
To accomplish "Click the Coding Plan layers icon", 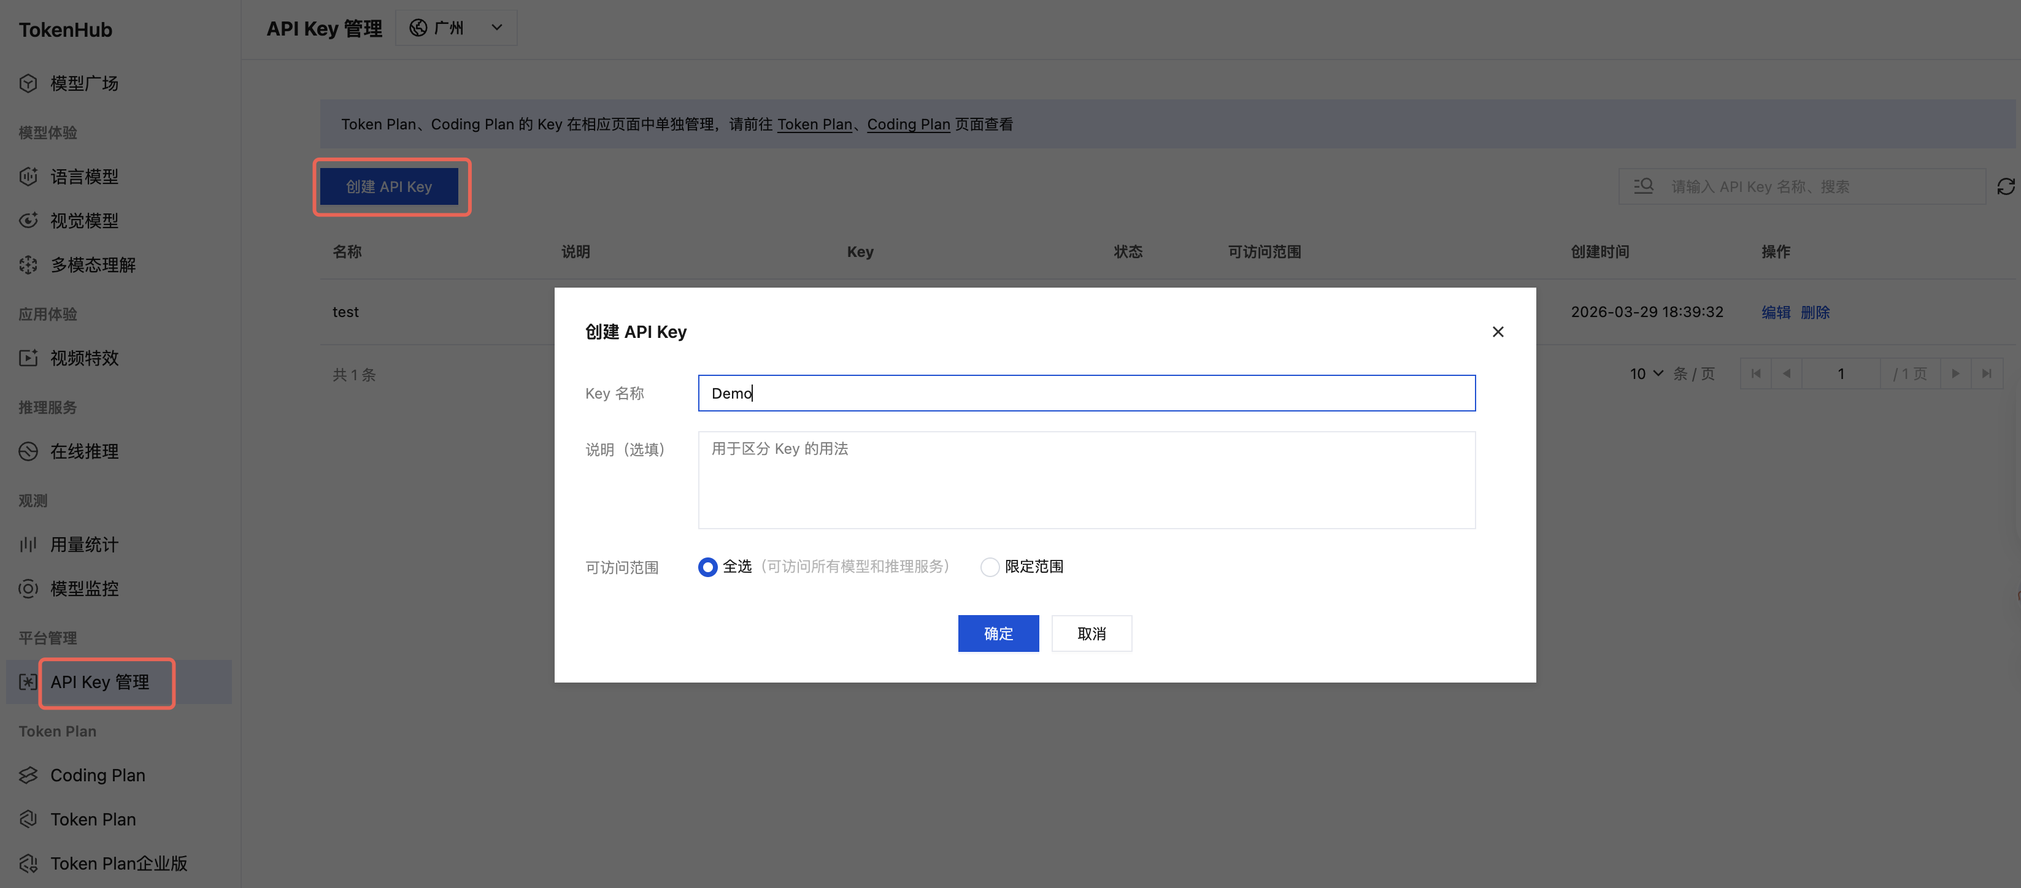I will [x=28, y=775].
